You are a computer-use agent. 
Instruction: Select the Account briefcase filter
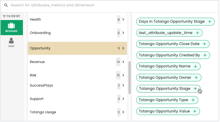[12, 28]
